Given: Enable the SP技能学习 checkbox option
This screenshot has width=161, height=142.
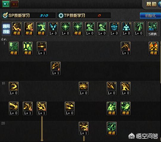Looking at the screenshot, I should pyautogui.click(x=5, y=15).
